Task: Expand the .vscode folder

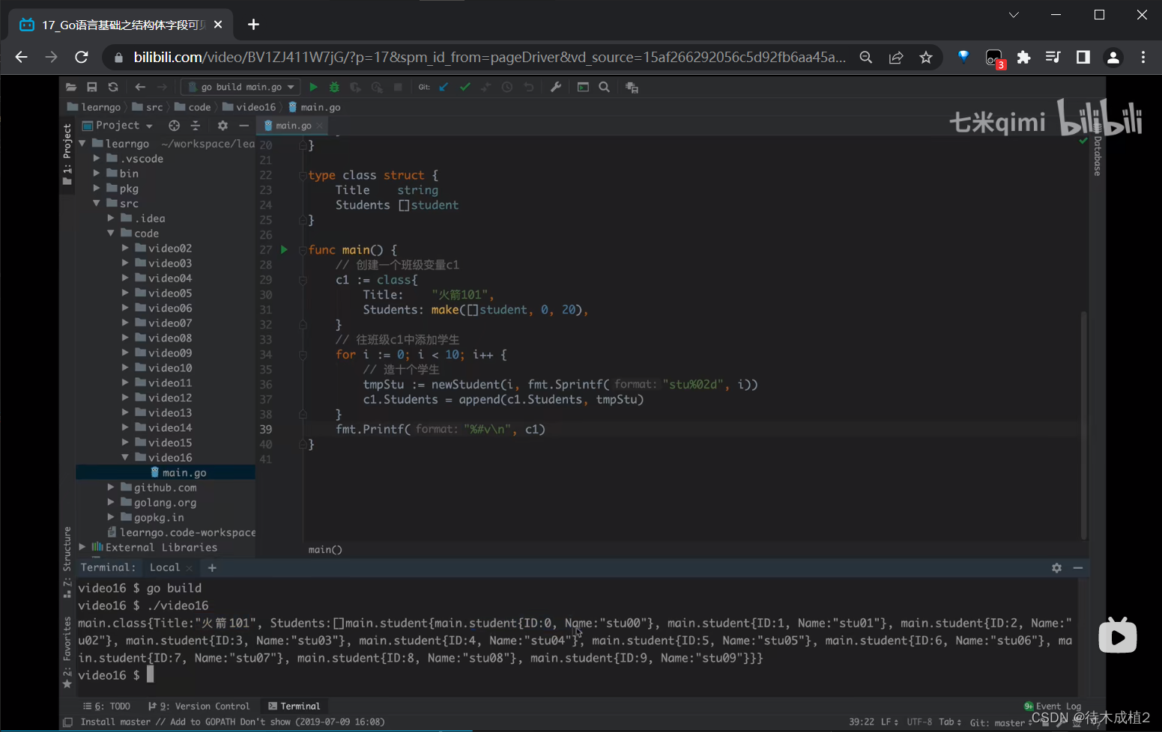Action: [97, 159]
